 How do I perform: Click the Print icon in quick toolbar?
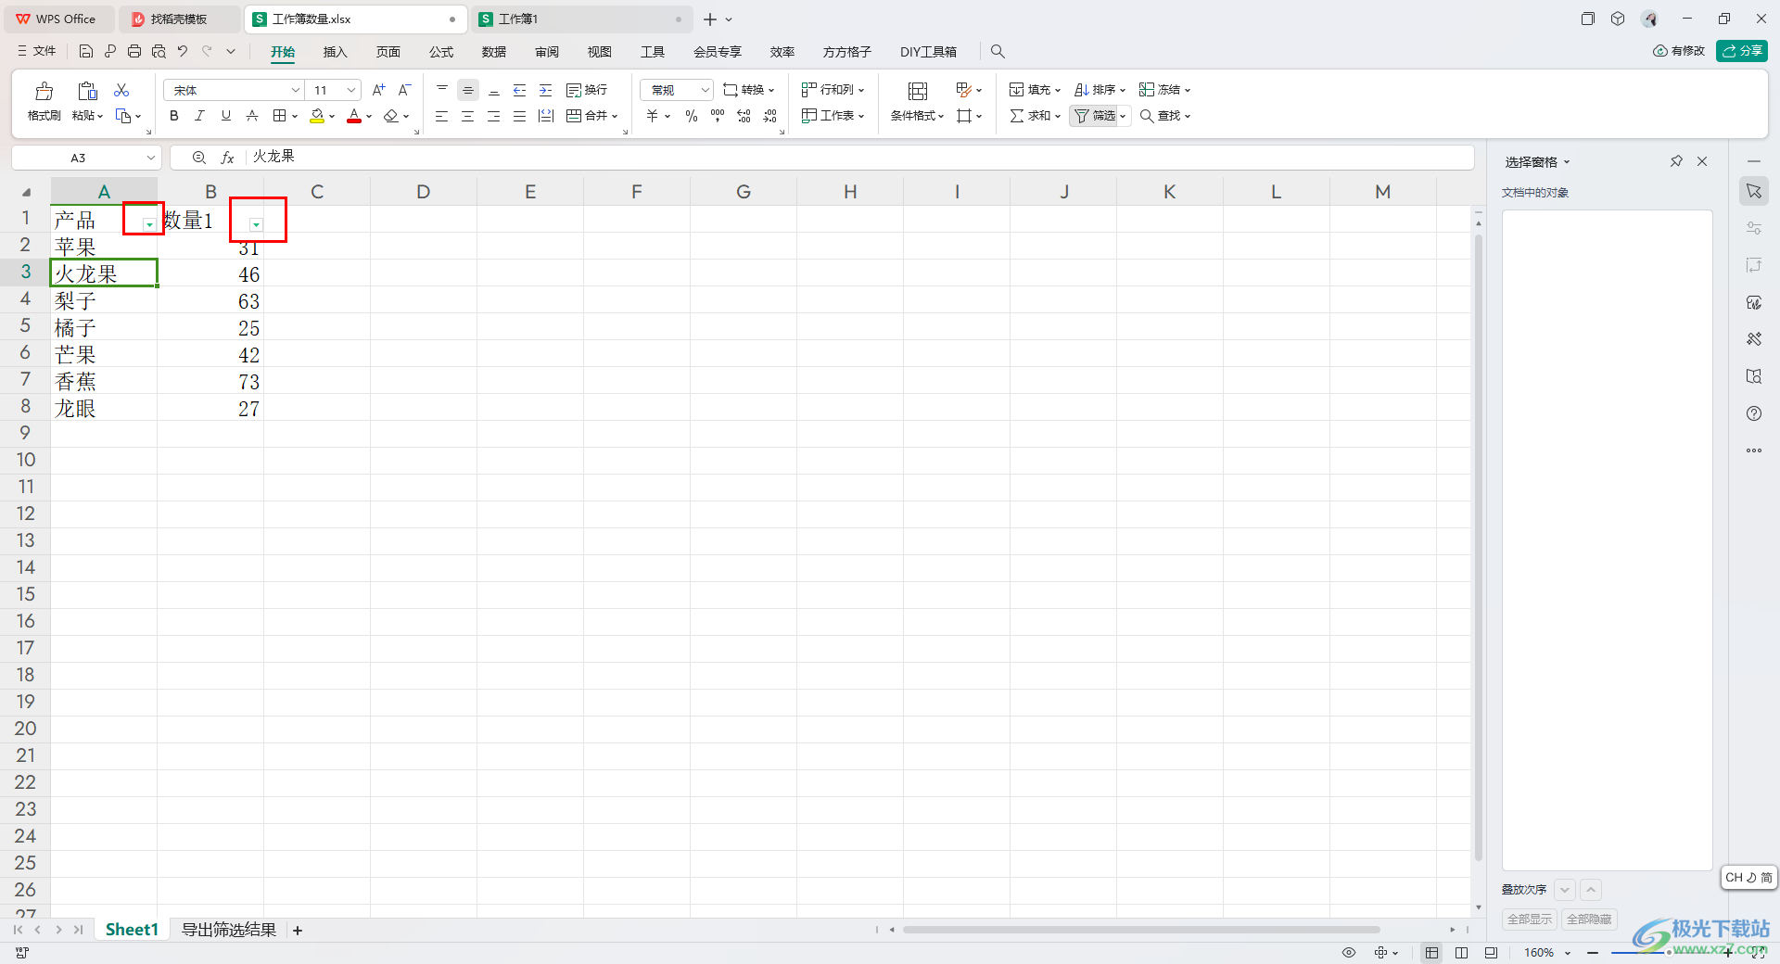134,51
